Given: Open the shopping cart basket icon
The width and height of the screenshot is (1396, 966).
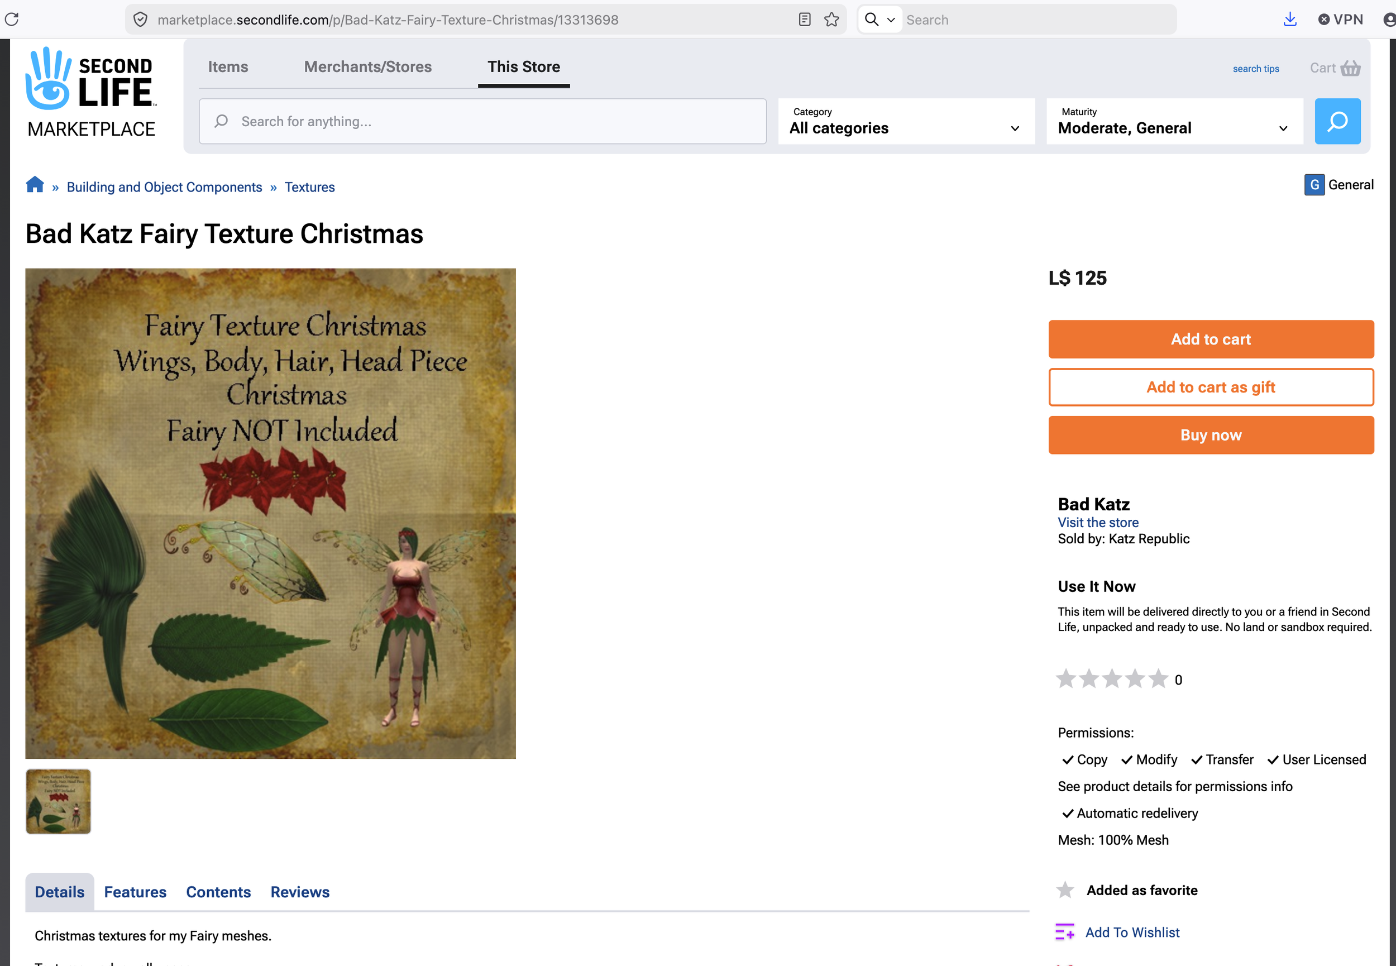Looking at the screenshot, I should click(1350, 68).
